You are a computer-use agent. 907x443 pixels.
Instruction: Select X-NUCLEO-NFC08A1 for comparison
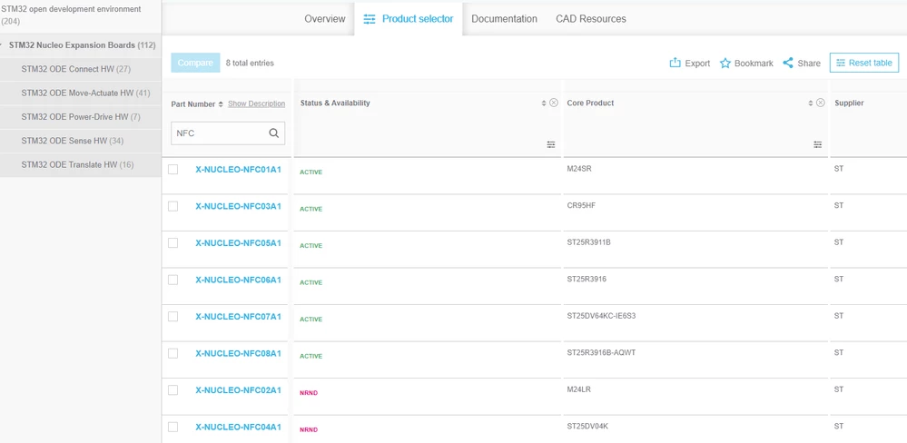[173, 353]
